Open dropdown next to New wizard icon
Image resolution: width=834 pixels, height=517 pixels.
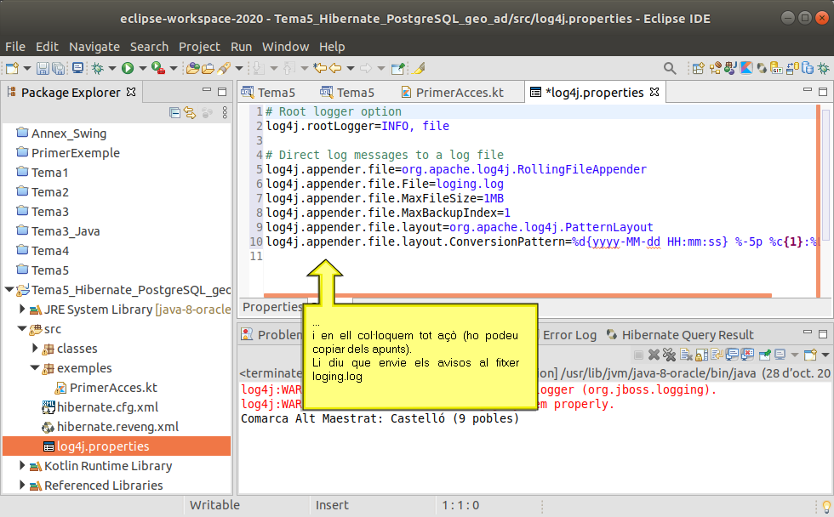tap(27, 68)
